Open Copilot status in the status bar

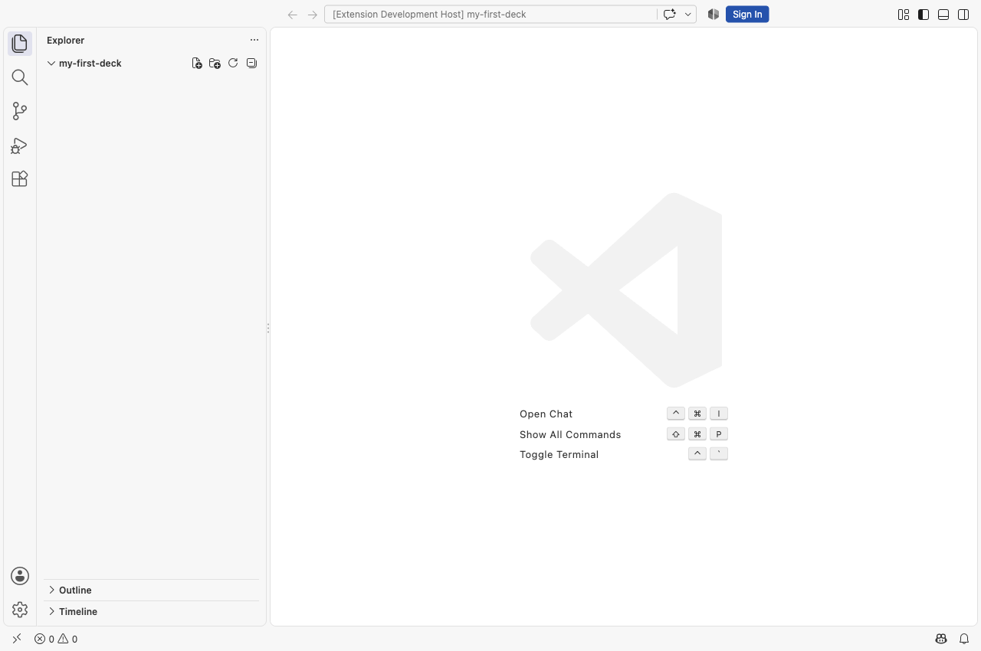coord(941,639)
